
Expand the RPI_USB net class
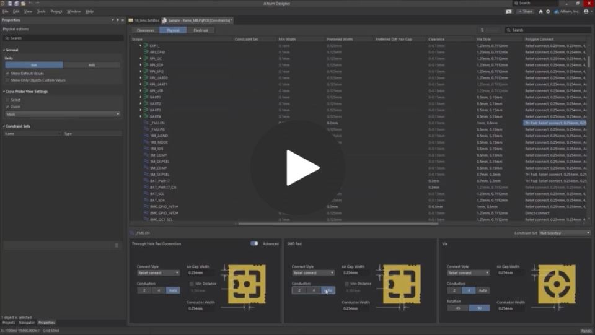click(141, 90)
